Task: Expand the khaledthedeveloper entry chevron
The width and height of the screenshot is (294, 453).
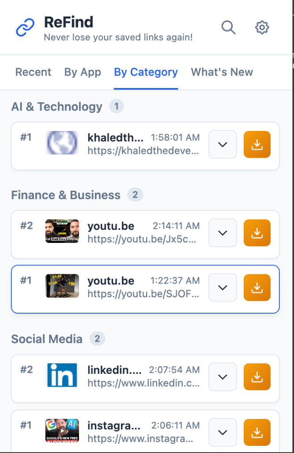Action: (222, 144)
